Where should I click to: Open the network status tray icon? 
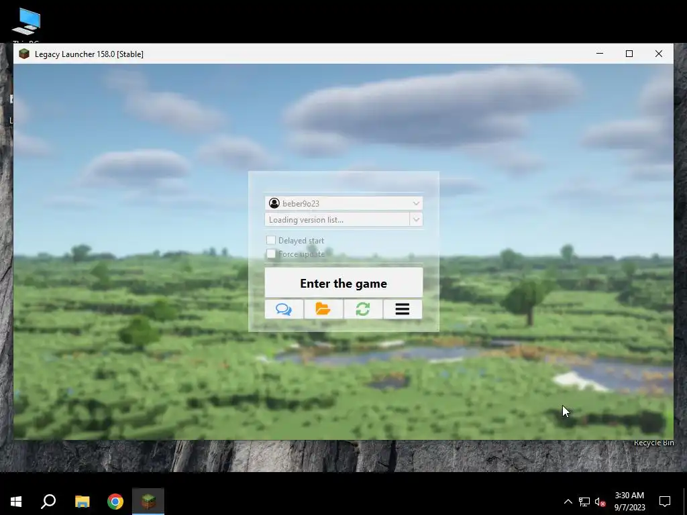point(584,502)
